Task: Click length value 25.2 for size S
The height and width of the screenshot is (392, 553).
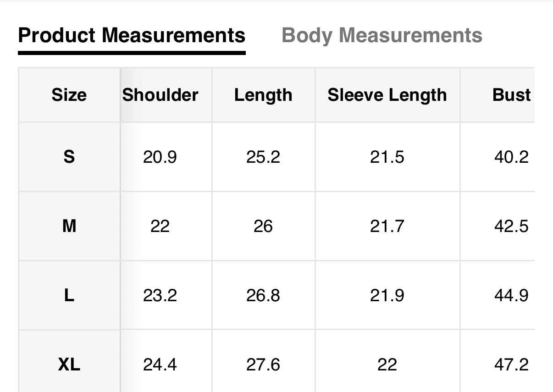Action: tap(263, 157)
